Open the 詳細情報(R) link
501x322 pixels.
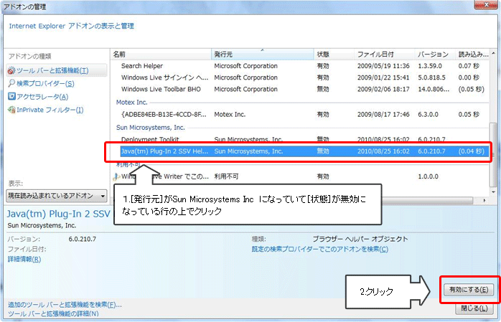pyautogui.click(x=24, y=259)
